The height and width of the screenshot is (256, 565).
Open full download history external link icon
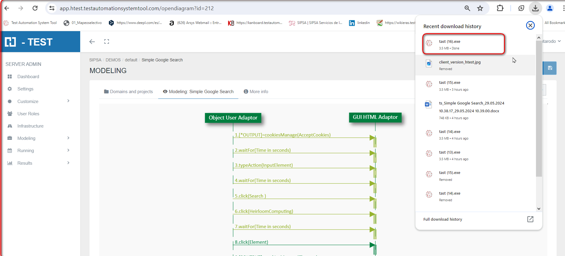point(530,219)
